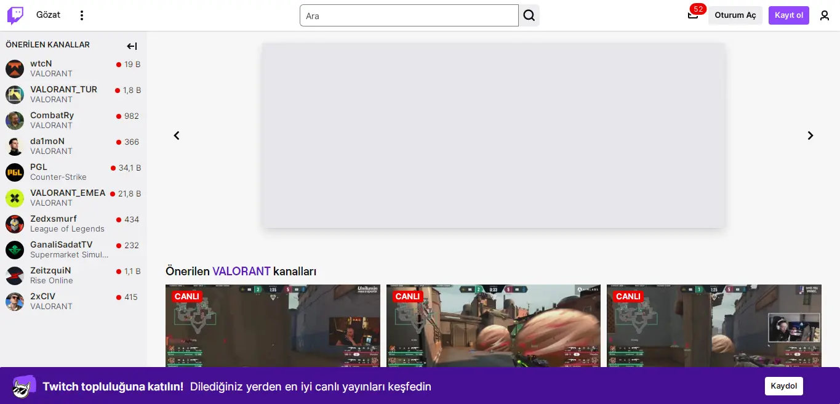Viewport: 840px width, 404px height.
Task: Click the magnifier search button
Action: point(529,15)
